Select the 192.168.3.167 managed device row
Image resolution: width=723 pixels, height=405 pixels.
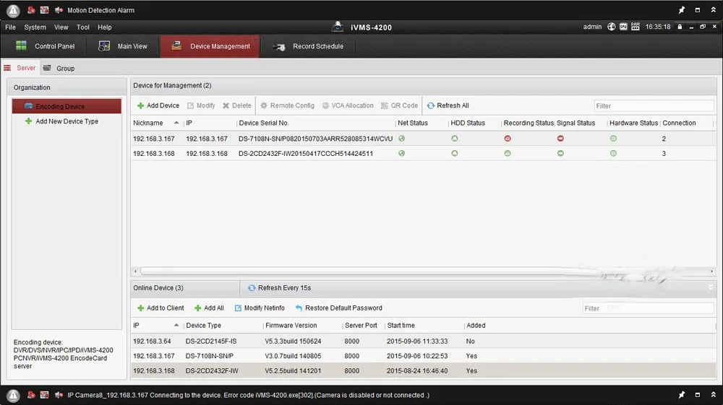[423, 139]
